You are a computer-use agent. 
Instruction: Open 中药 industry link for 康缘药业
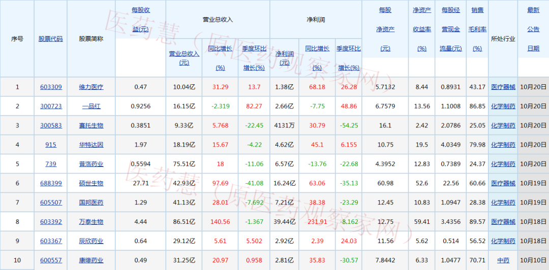pyautogui.click(x=503, y=260)
